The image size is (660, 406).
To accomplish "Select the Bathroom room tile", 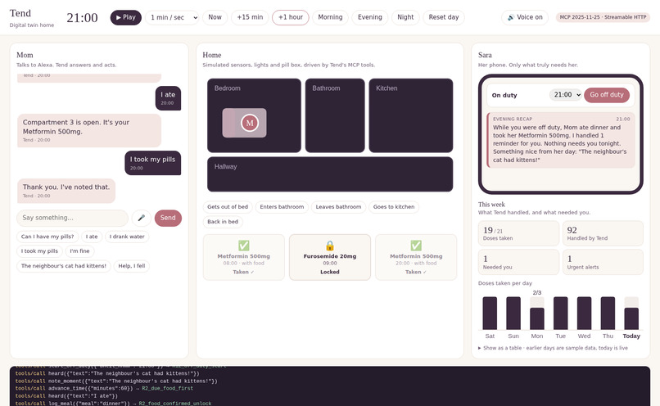I will pyautogui.click(x=335, y=115).
